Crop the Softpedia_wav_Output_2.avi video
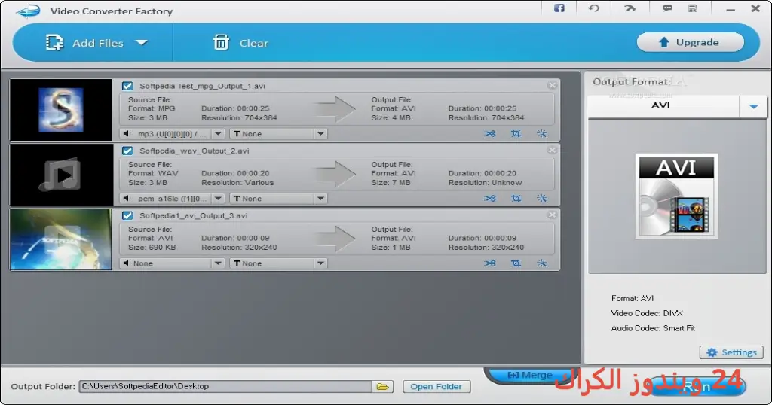 (516, 199)
